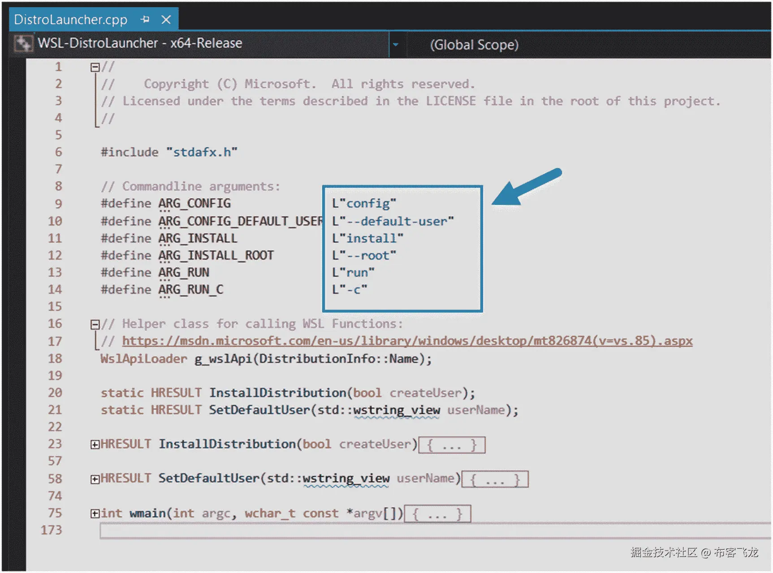This screenshot has height=573, width=773.
Task: Click the ARG_RUN_C macro name
Action: (x=191, y=290)
